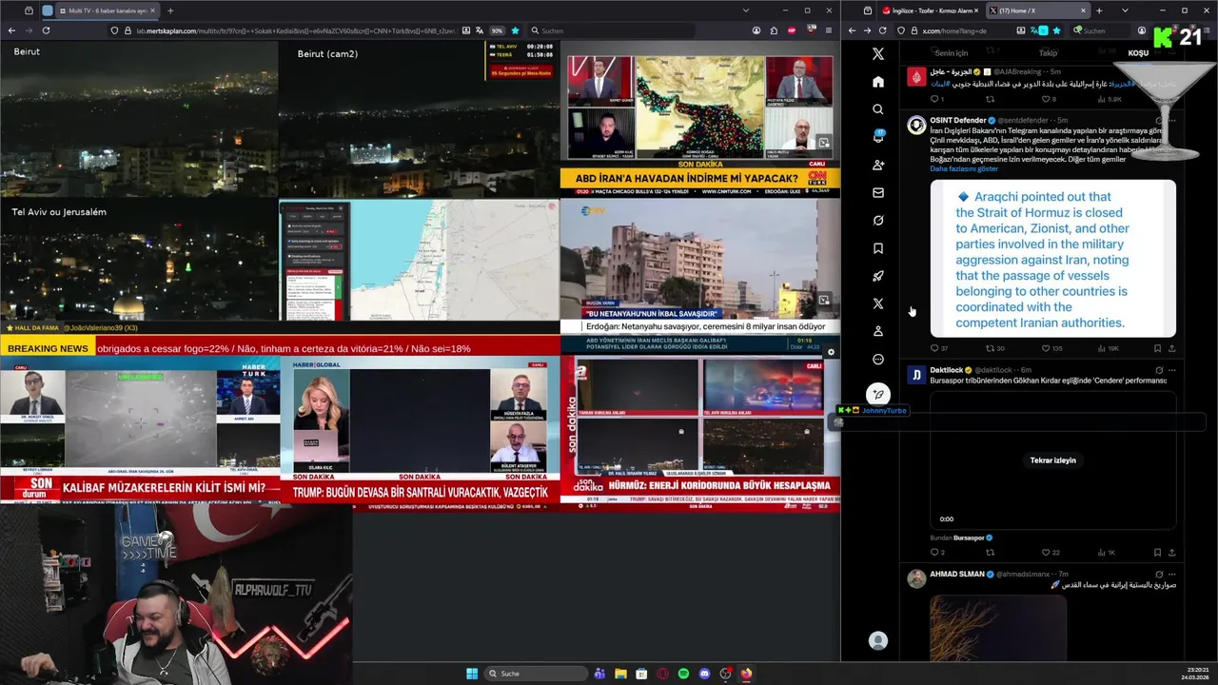This screenshot has height=685, width=1218.
Task: Close the (17) Home / X tab
Action: coord(1083,10)
